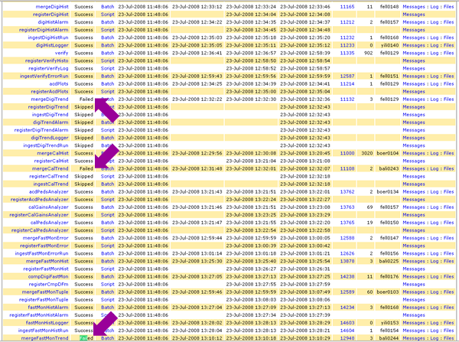This screenshot has height=342, width=459.
Task: Open Messages for registerDigiHist
Action: (414, 15)
